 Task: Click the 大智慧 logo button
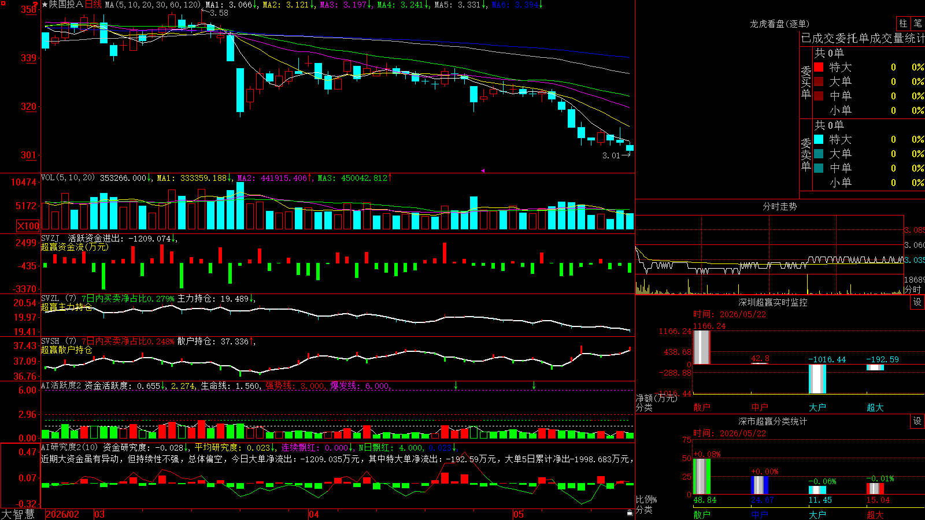tap(18, 514)
